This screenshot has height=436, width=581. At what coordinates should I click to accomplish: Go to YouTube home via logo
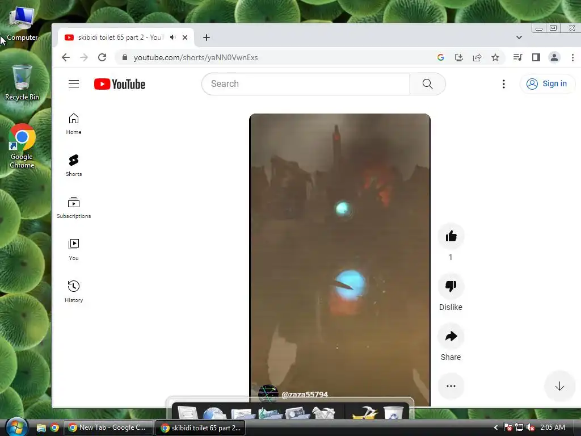119,84
